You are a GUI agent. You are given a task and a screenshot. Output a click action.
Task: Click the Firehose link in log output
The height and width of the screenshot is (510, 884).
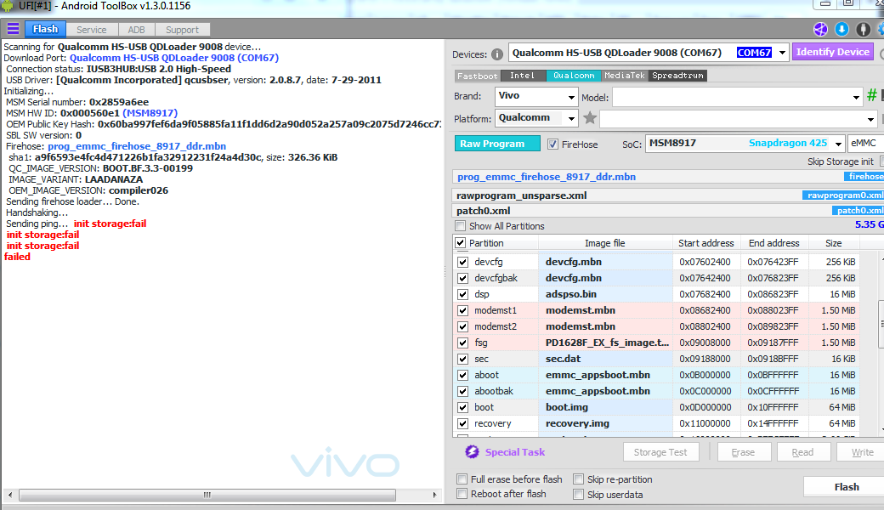[137, 146]
